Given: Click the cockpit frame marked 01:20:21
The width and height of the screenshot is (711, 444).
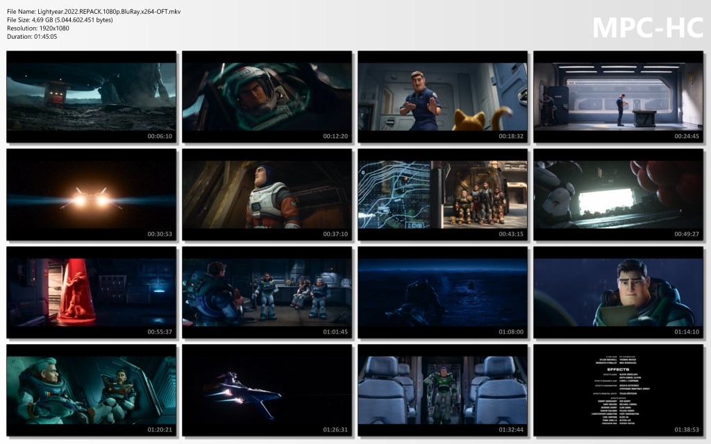Looking at the screenshot, I should pyautogui.click(x=91, y=390).
